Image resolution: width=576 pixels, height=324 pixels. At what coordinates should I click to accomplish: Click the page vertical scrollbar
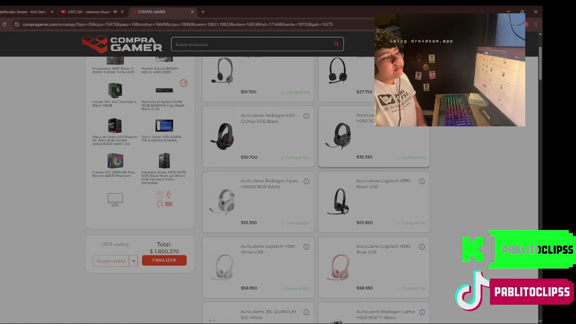(x=540, y=63)
